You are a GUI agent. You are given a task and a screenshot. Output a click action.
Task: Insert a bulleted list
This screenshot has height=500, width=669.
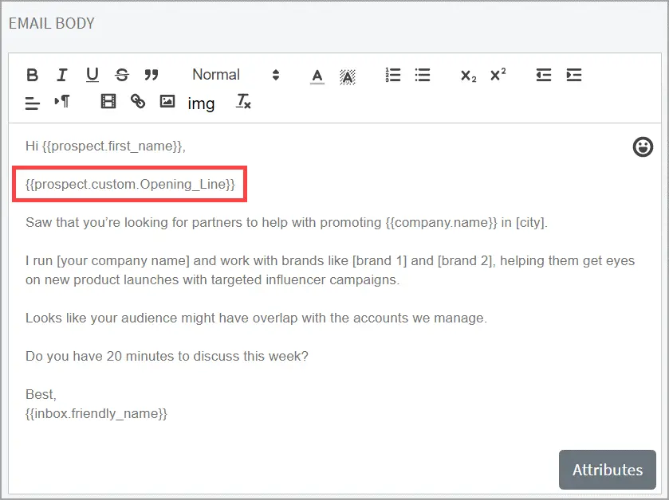tap(423, 75)
